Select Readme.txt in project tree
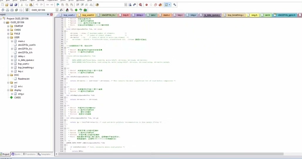The height and width of the screenshot is (159, 302). tap(24, 79)
